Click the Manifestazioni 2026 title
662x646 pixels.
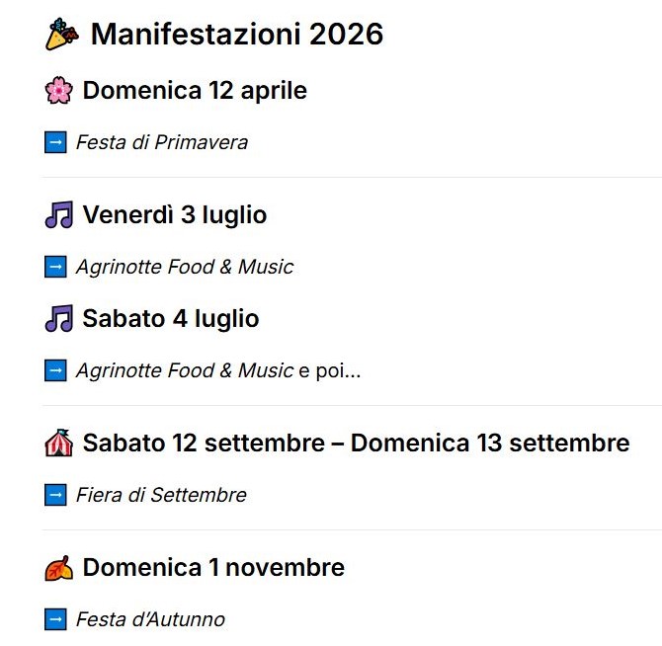pyautogui.click(x=237, y=35)
